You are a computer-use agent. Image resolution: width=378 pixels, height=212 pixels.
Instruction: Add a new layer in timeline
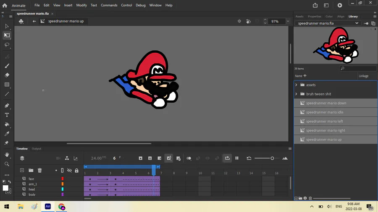(22, 170)
